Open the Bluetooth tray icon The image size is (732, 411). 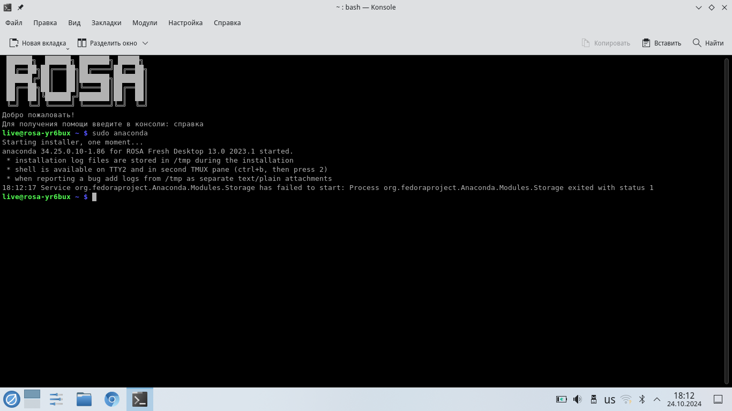pyautogui.click(x=642, y=399)
